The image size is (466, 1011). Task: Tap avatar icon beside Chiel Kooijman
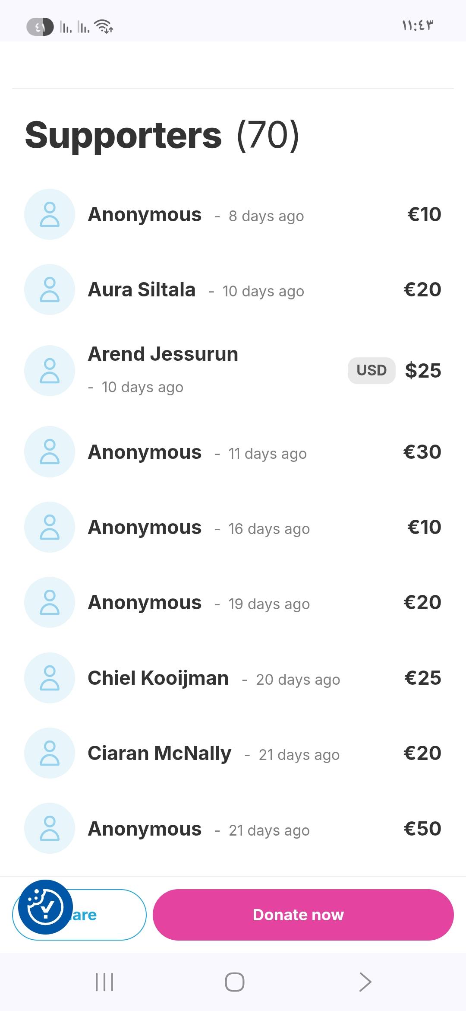pyautogui.click(x=50, y=678)
